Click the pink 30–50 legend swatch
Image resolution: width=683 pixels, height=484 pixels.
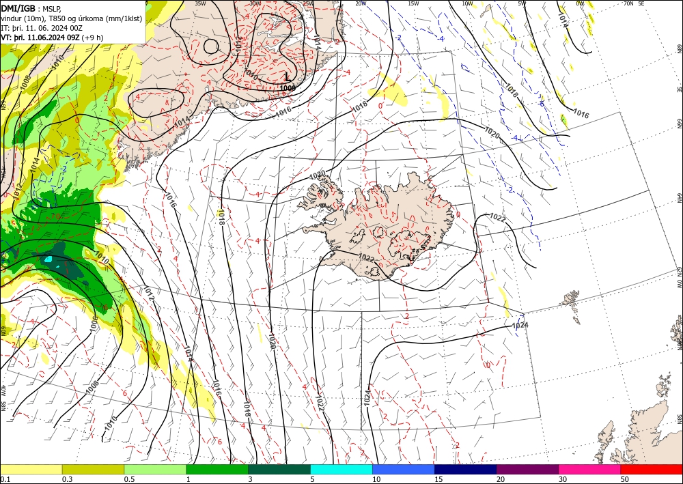[x=590, y=469]
